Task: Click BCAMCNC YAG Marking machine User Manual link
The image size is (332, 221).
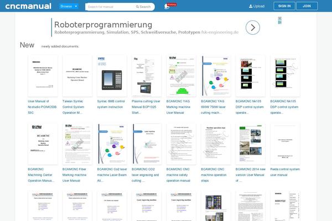Action: [178, 107]
